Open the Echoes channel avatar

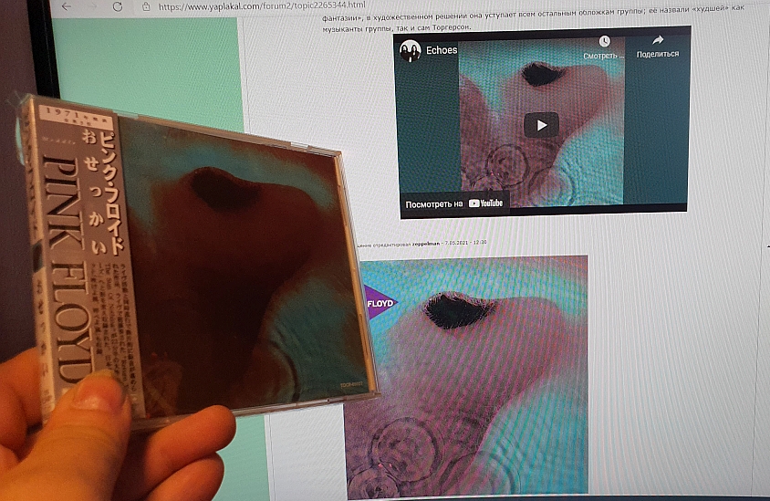(x=411, y=50)
